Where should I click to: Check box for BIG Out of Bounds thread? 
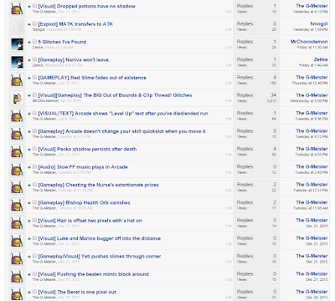[x=34, y=94]
